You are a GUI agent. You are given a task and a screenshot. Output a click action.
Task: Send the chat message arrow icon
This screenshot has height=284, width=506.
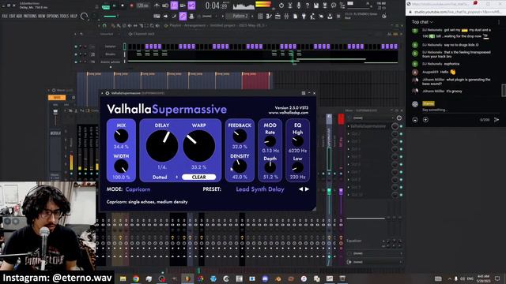point(497,120)
